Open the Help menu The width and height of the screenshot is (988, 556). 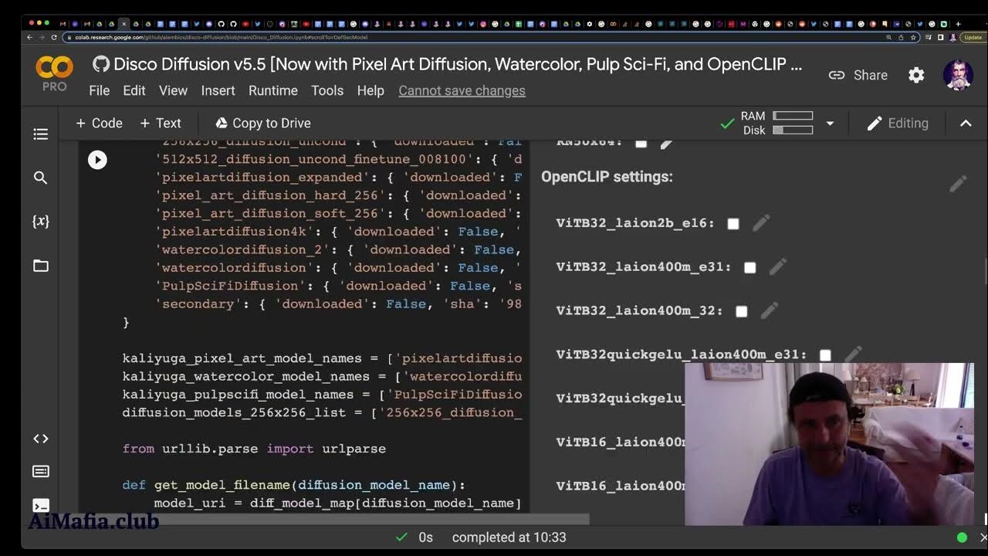point(370,90)
